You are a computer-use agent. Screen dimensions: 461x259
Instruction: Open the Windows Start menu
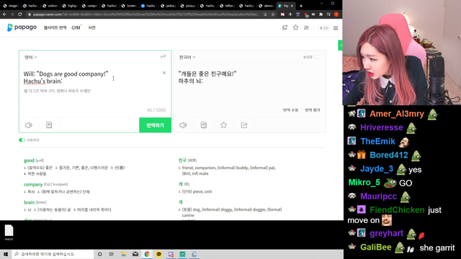pyautogui.click(x=6, y=254)
